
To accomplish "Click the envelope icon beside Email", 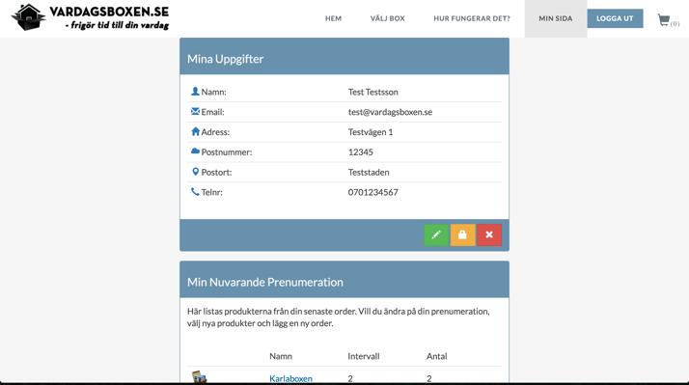I will [195, 112].
